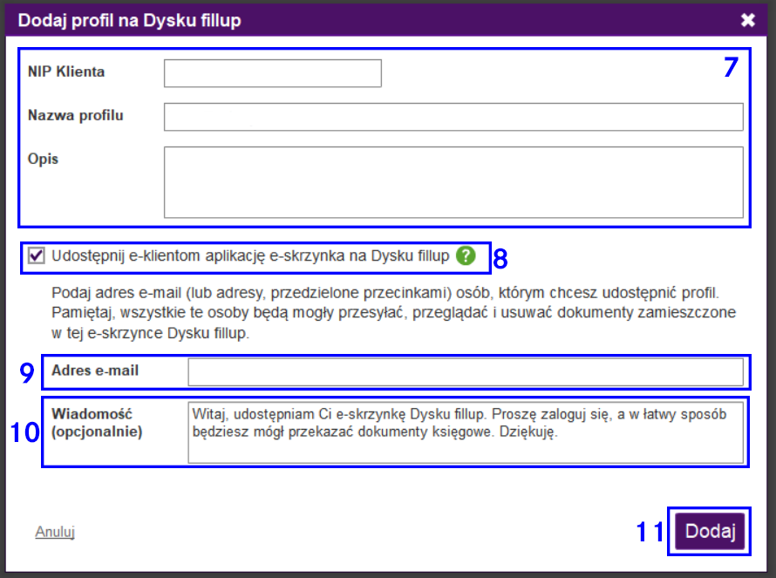The height and width of the screenshot is (578, 776).
Task: Click the green help question mark icon
Action: 466,255
